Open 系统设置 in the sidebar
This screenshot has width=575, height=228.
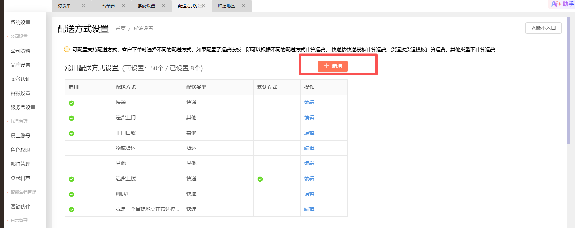click(21, 22)
